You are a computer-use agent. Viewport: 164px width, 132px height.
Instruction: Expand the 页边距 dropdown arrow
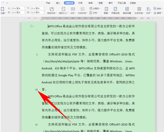(6, 13)
